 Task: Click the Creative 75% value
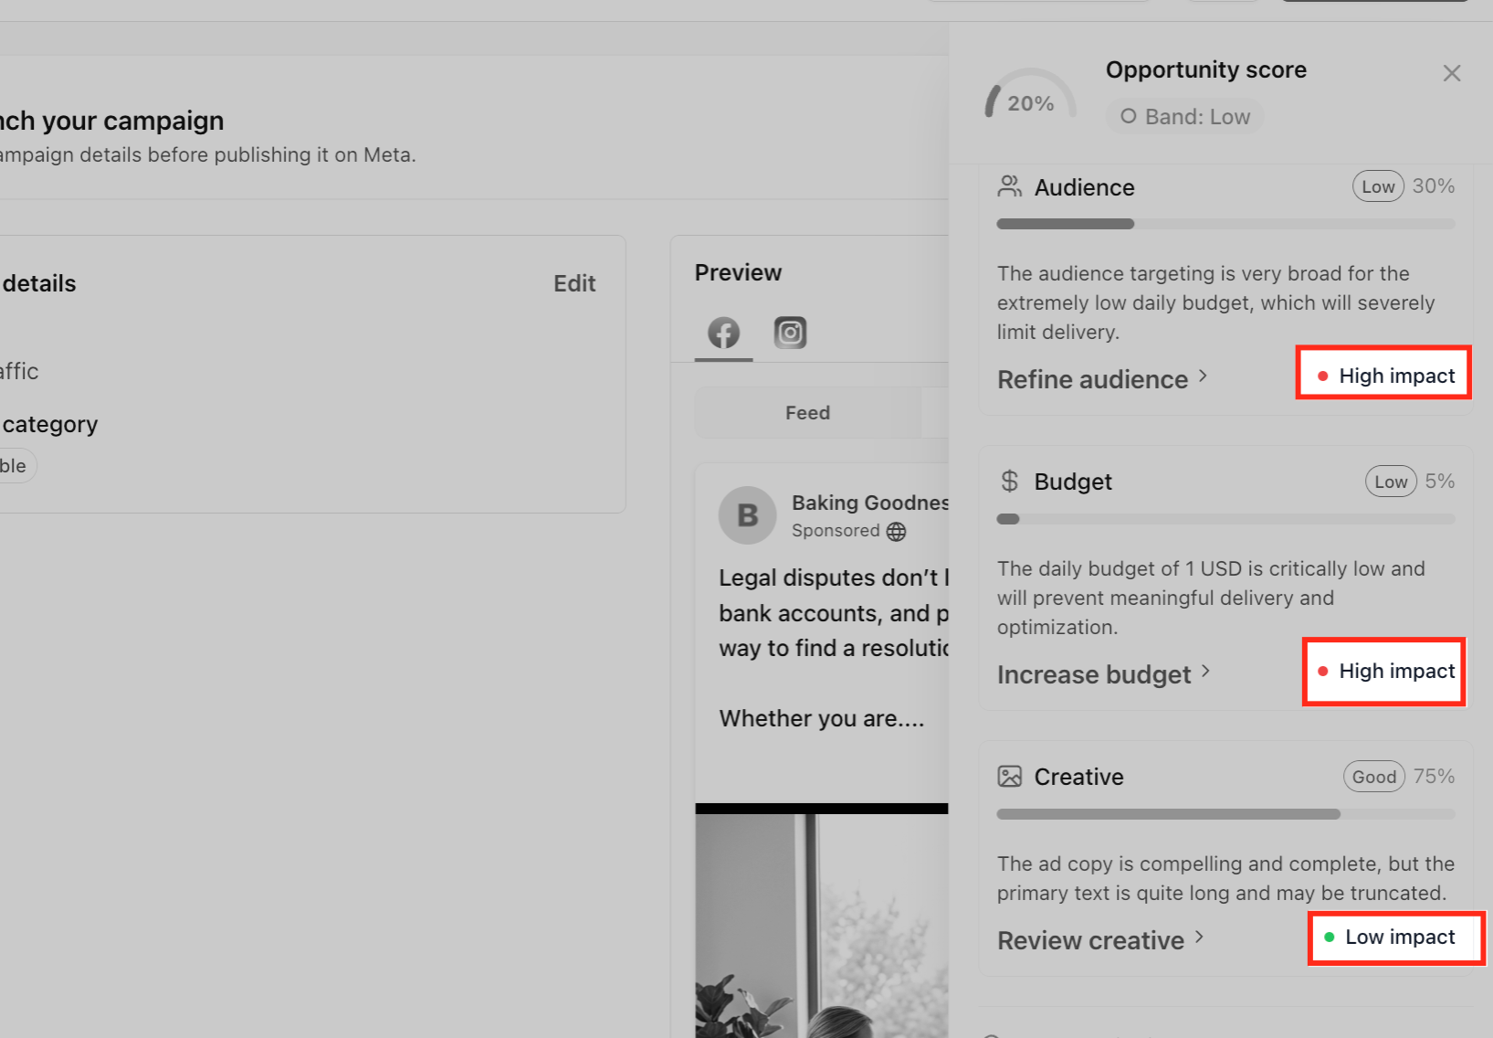1435,777
